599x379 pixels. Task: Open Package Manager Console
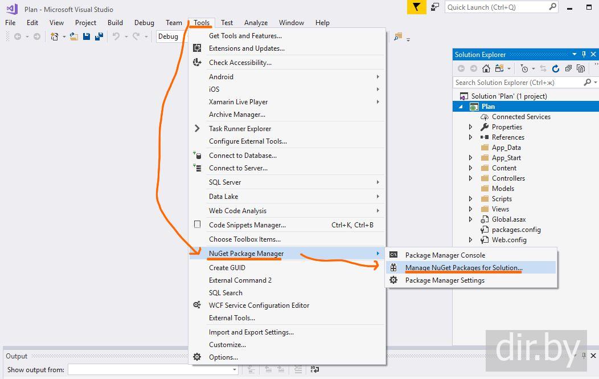pyautogui.click(x=445, y=255)
